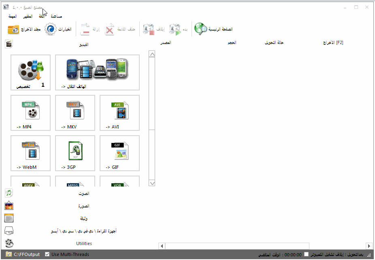The width and height of the screenshot is (375, 260).
Task: Expand the Utilities section
Action: [x=84, y=243]
